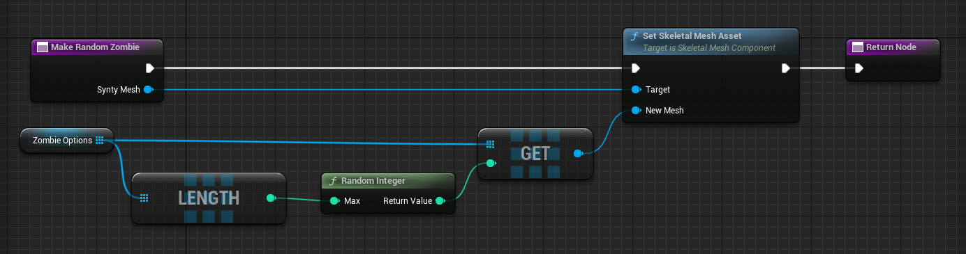966x254 pixels.
Task: Click the Zombie Options array pin
Action: click(x=99, y=140)
